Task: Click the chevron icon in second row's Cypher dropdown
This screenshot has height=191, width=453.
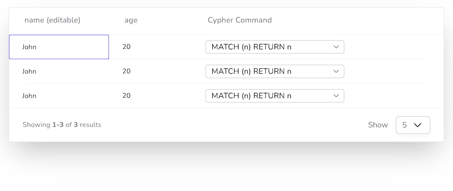Action: coord(336,71)
